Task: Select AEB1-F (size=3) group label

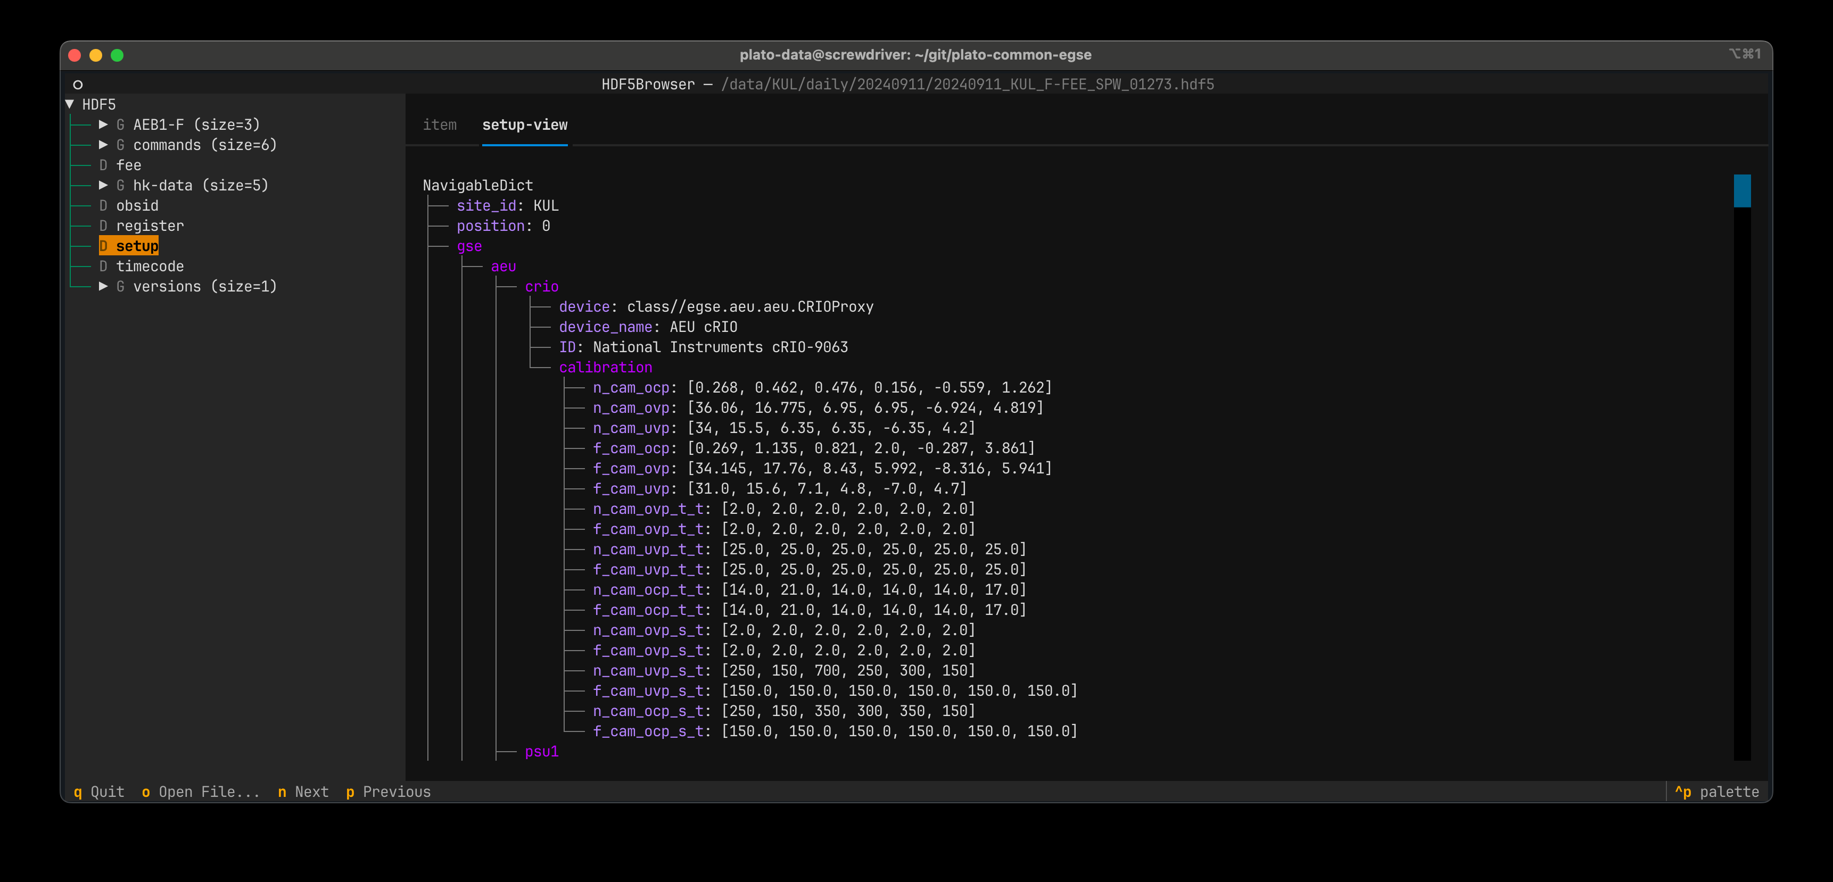Action: pyautogui.click(x=196, y=124)
